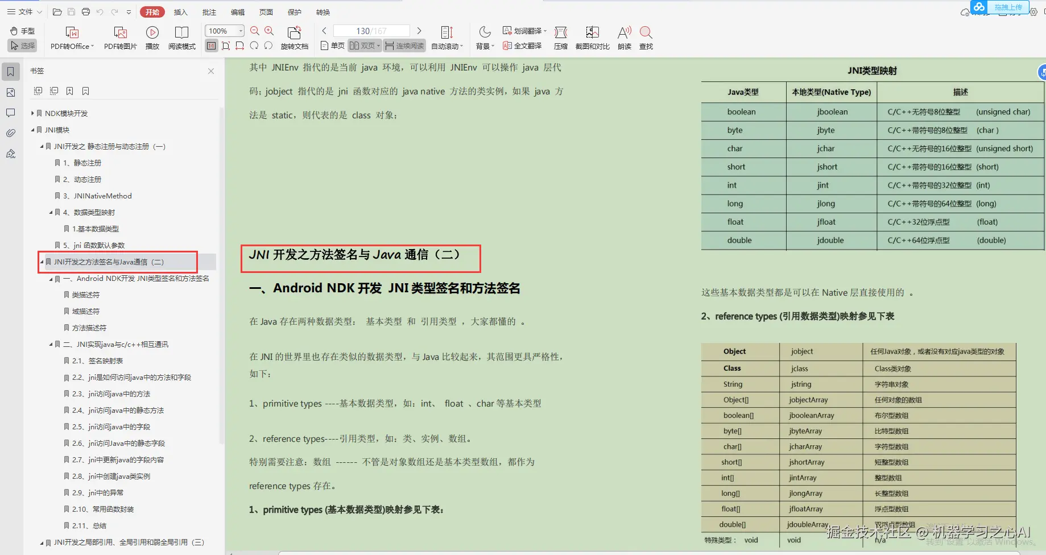Click the fit page icon
The height and width of the screenshot is (555, 1046).
click(226, 45)
